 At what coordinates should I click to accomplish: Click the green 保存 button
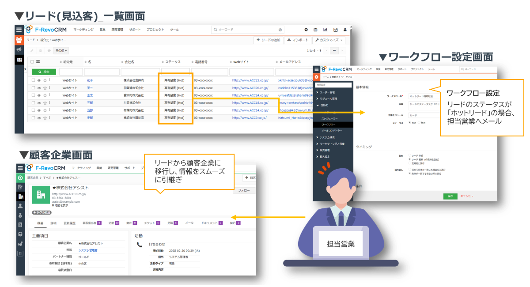point(450,196)
